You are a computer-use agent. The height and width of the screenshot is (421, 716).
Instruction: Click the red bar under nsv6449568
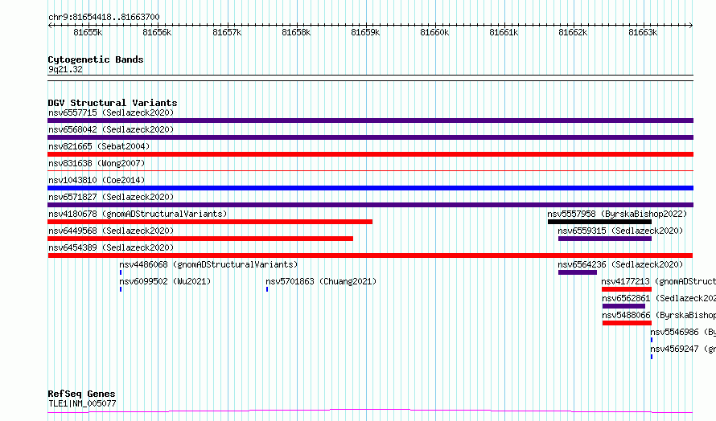point(200,239)
